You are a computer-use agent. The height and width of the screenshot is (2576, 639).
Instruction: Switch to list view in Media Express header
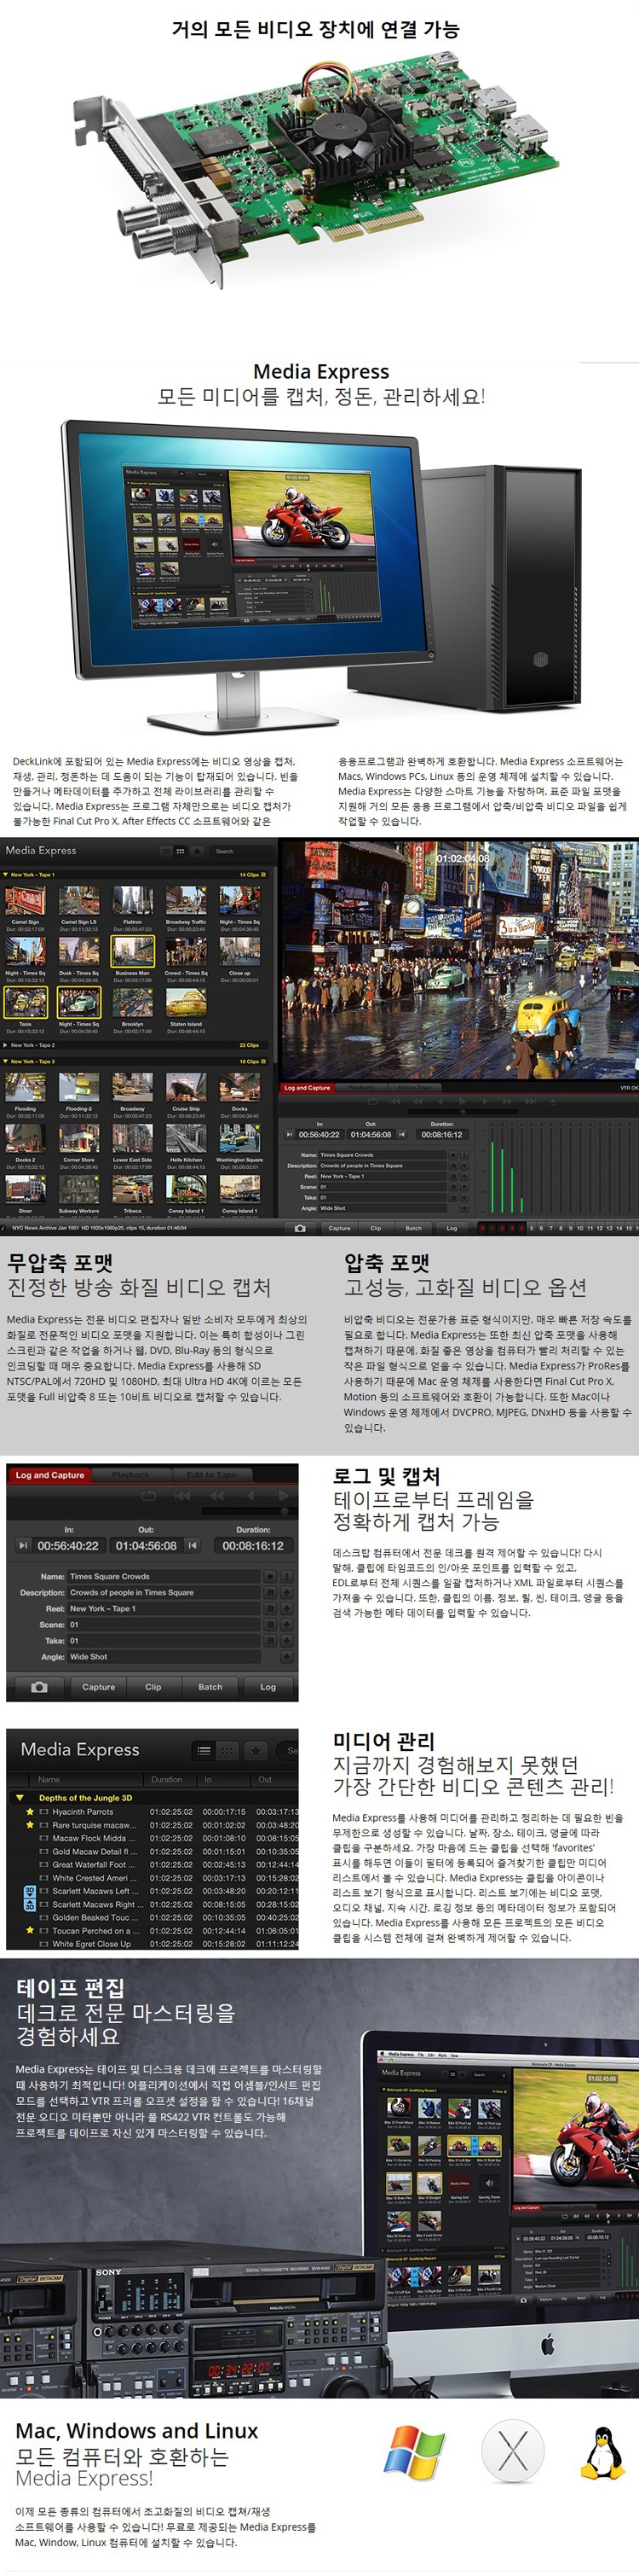click(203, 1750)
